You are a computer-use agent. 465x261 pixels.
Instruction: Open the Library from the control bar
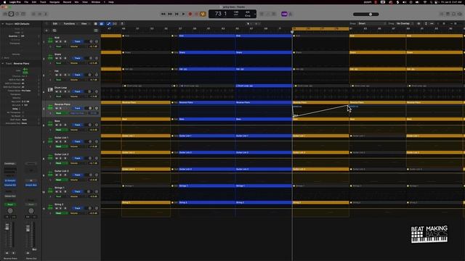(x=5, y=14)
